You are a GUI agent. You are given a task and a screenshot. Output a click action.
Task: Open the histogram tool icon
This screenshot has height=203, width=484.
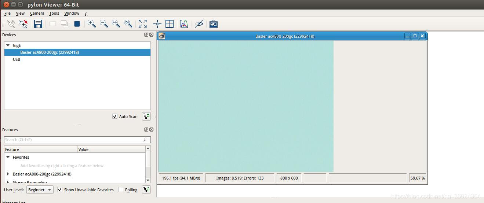click(184, 24)
